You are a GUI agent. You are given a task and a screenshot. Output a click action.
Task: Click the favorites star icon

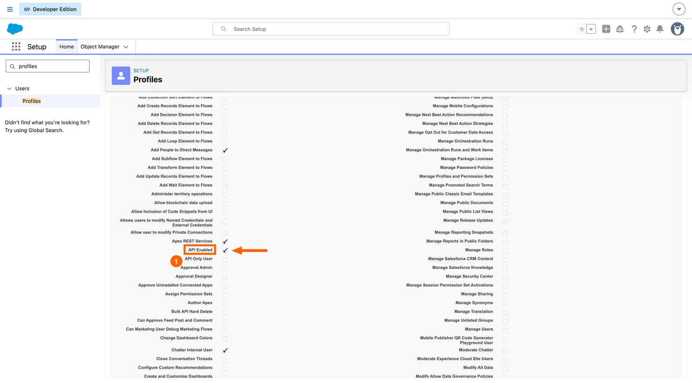coord(582,29)
